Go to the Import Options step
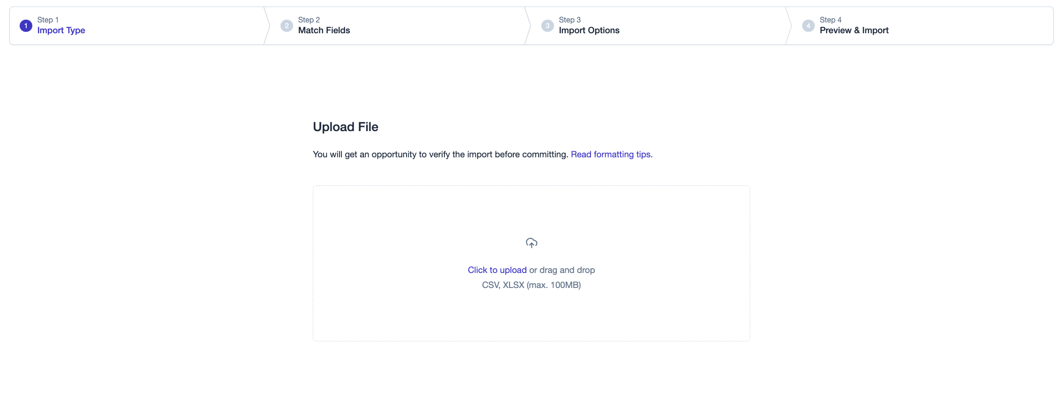 click(x=589, y=30)
